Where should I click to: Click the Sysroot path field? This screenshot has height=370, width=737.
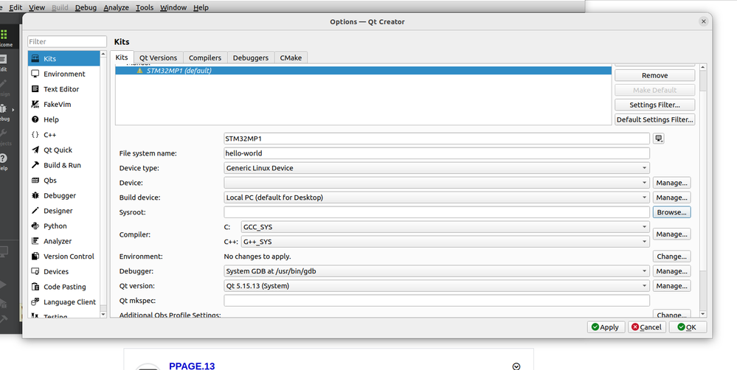click(437, 212)
